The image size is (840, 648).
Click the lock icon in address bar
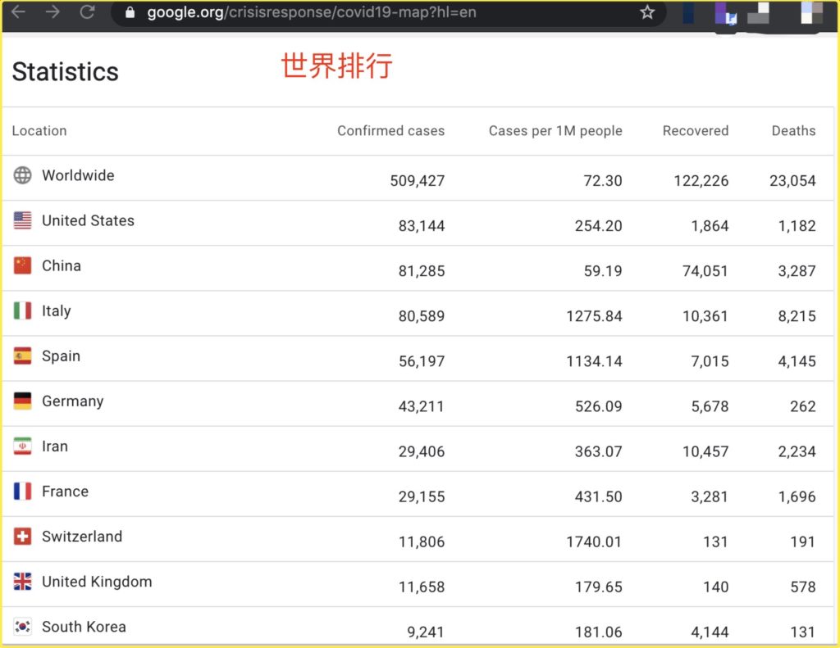[x=129, y=13]
